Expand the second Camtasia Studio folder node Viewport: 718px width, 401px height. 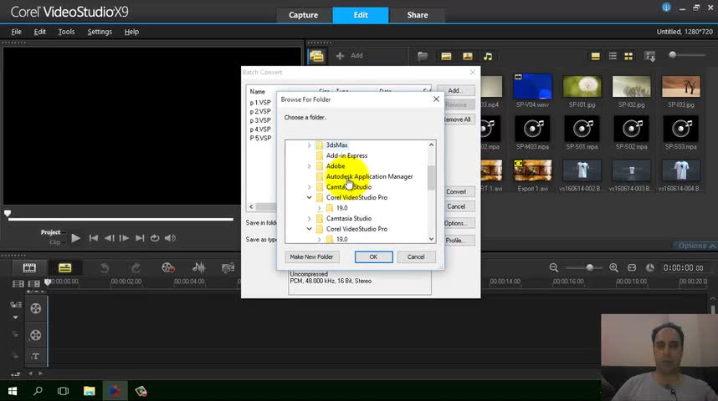[309, 219]
